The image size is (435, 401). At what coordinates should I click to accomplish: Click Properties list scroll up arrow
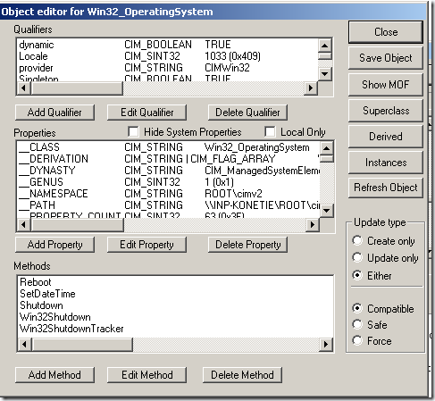327,148
